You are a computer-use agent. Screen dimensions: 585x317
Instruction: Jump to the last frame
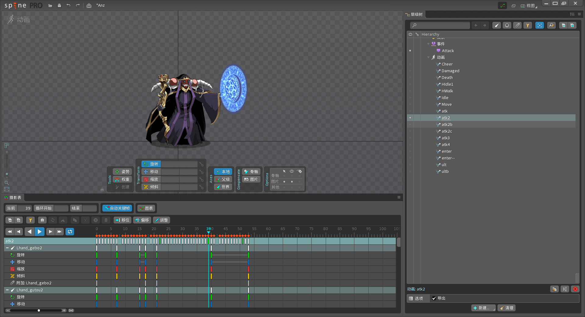pos(59,232)
